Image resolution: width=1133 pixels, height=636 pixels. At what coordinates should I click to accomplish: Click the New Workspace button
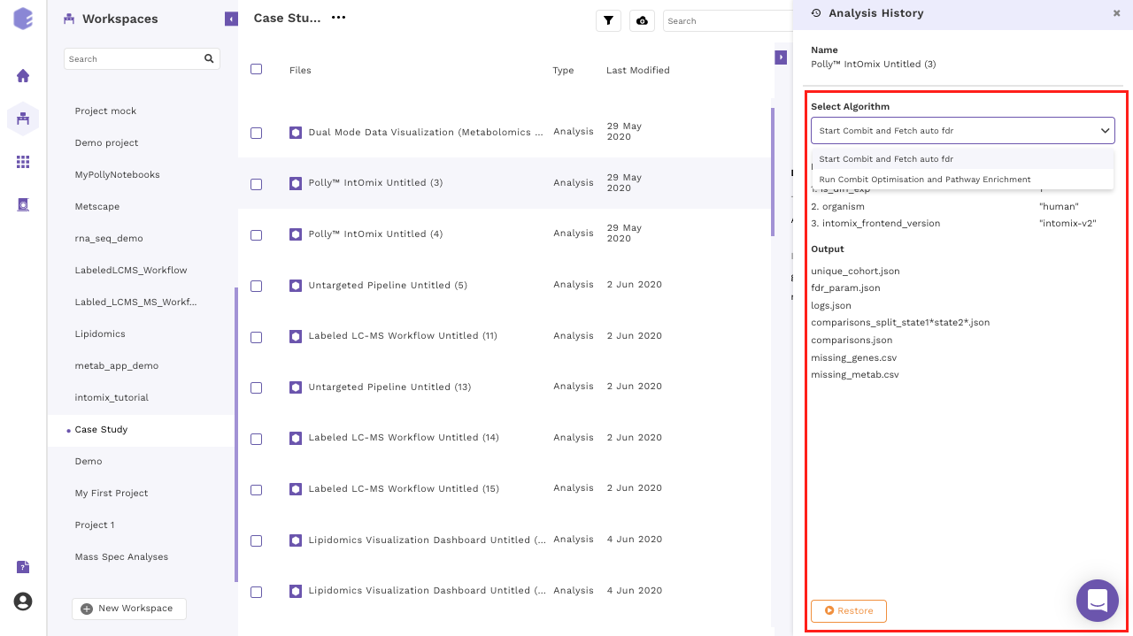point(129,609)
